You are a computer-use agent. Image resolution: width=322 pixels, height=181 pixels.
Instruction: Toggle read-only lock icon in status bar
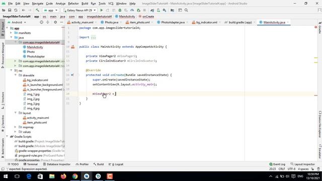312,169
